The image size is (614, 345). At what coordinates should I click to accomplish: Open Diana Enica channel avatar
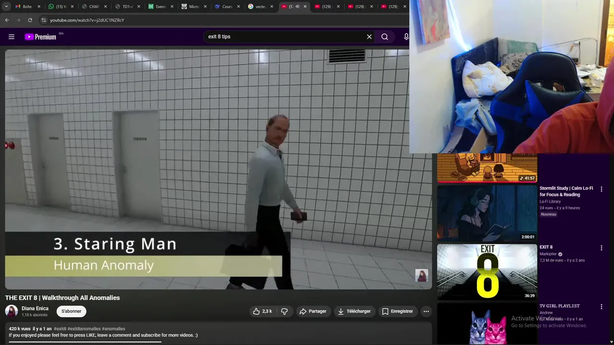point(12,311)
